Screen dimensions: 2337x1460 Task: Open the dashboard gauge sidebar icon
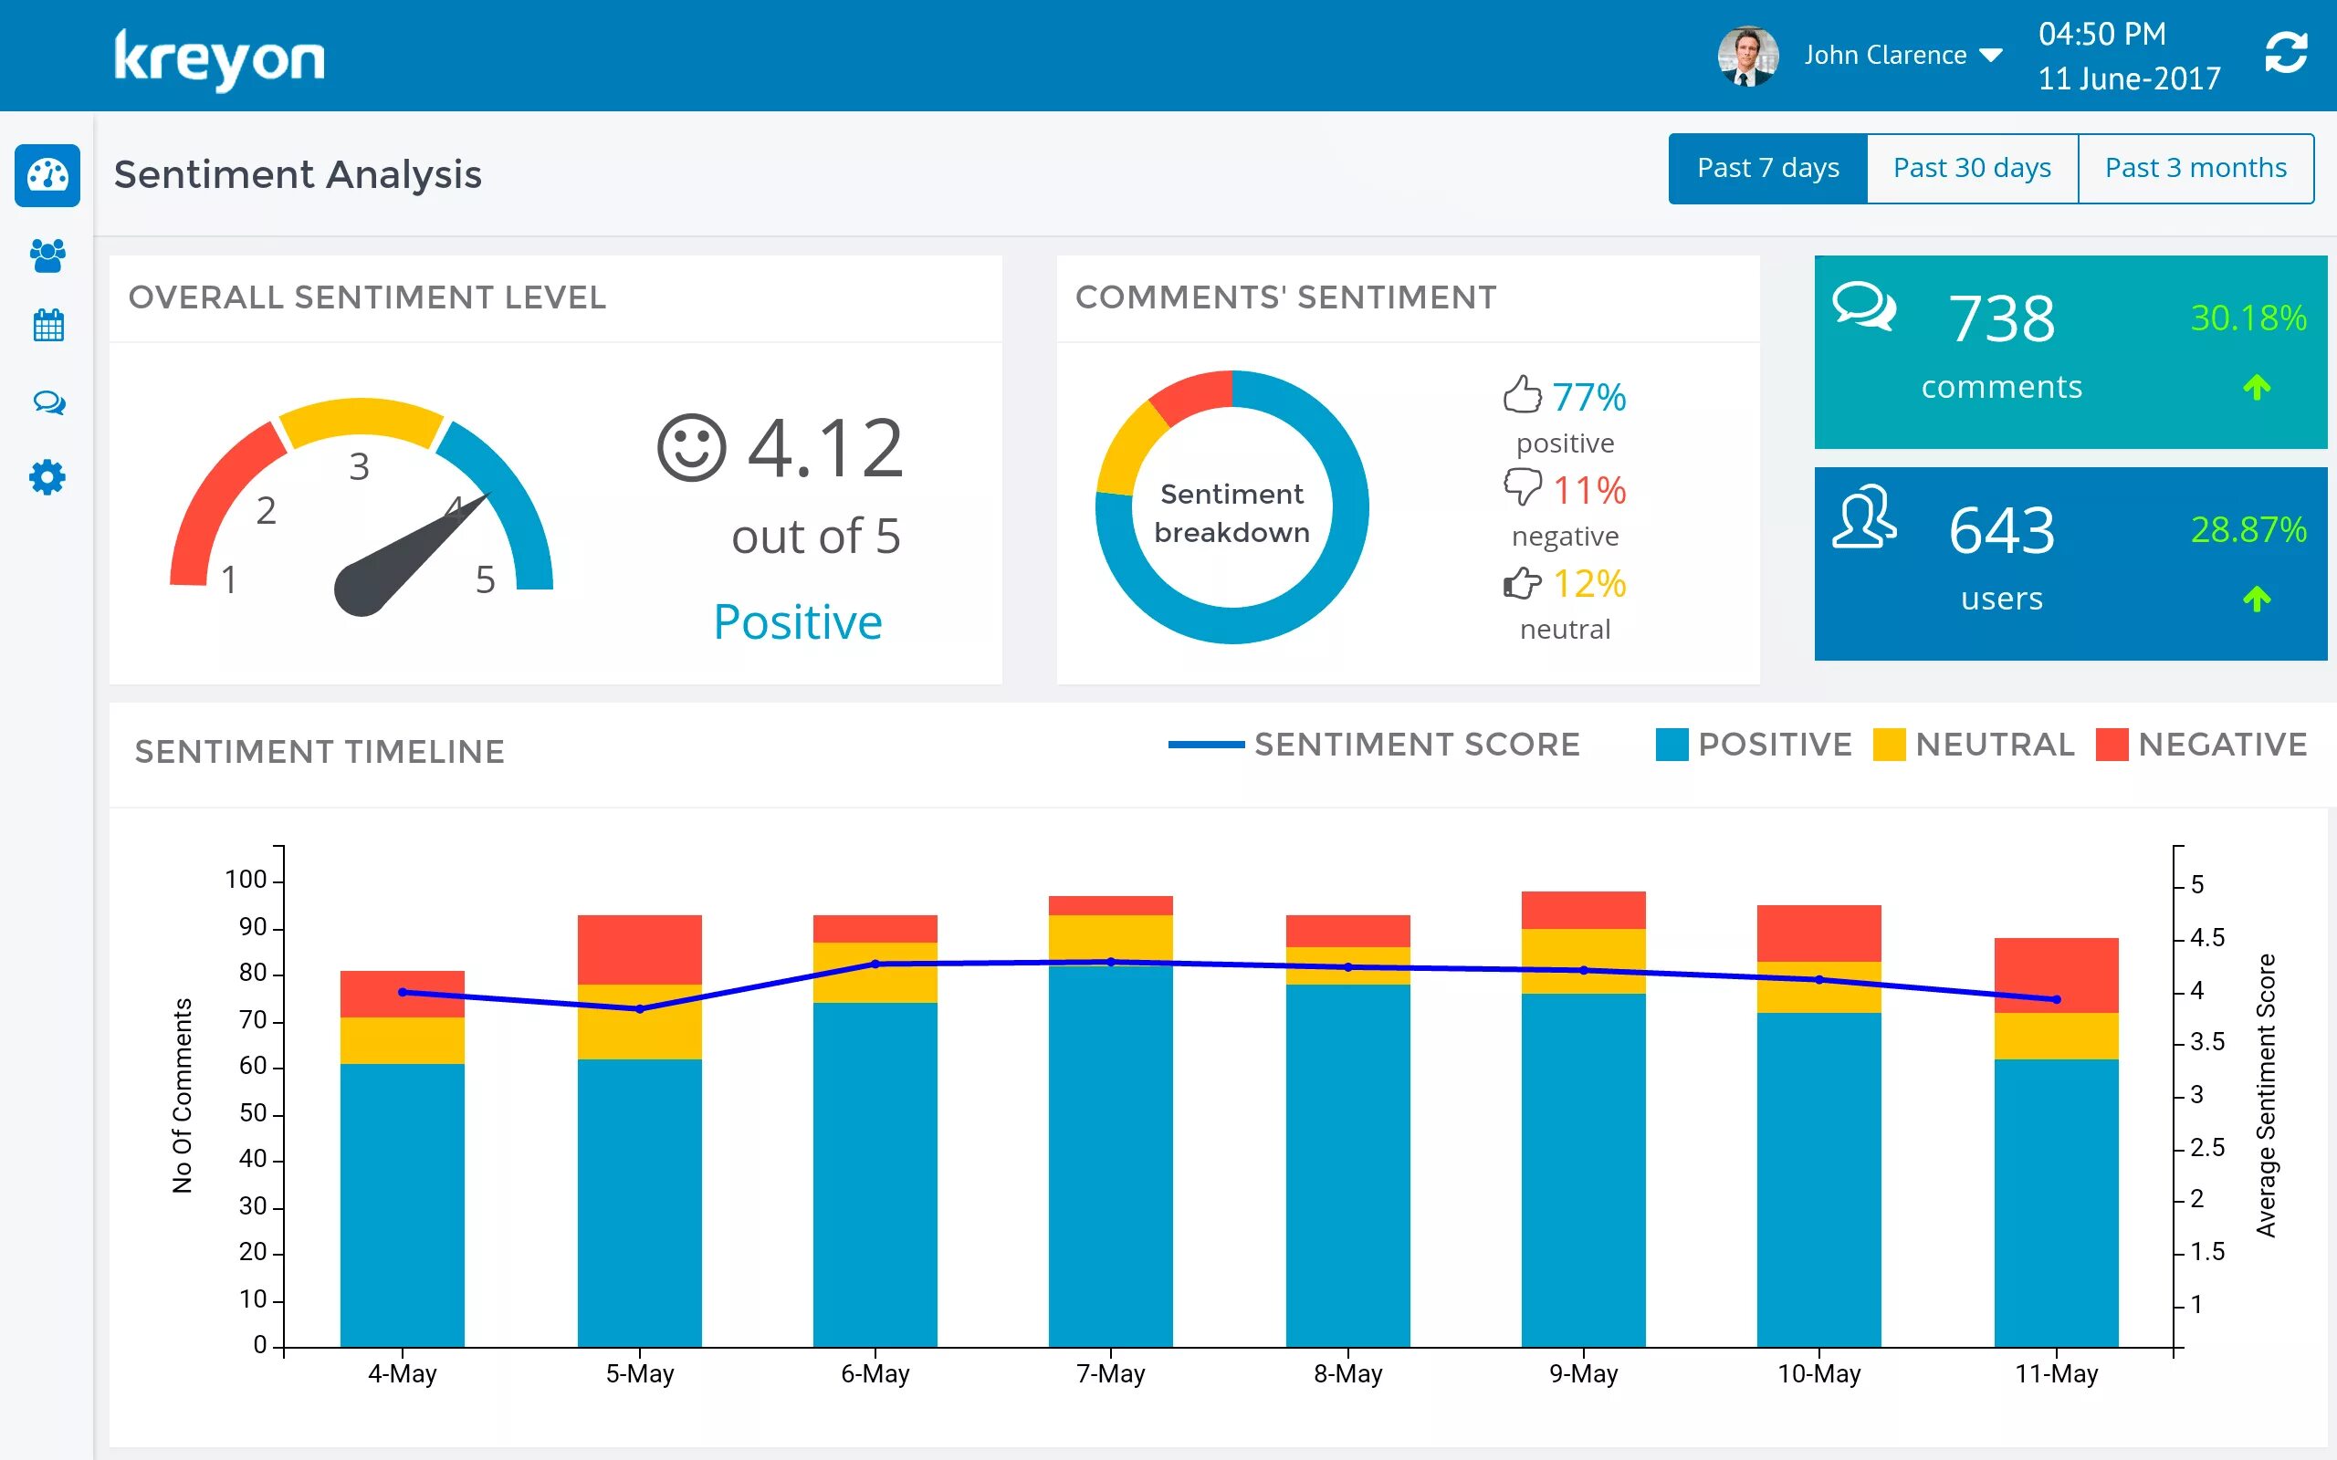point(47,176)
